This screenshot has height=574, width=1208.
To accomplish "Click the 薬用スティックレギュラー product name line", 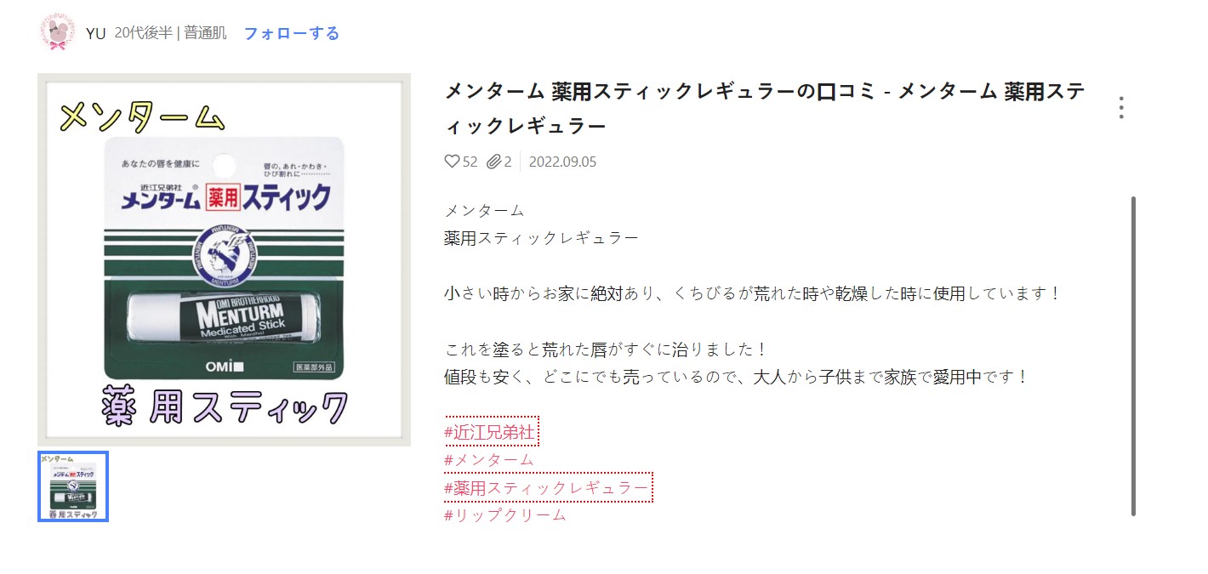I will tap(541, 238).
